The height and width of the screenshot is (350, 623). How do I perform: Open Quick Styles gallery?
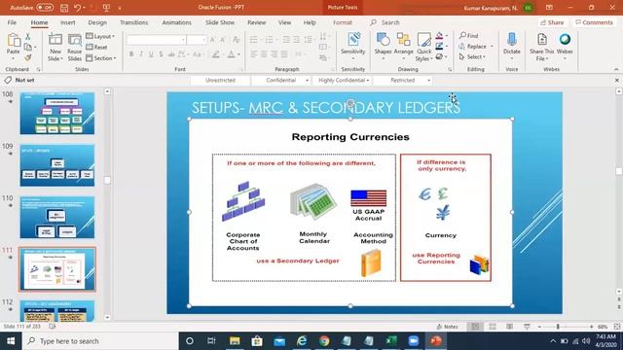click(x=424, y=47)
